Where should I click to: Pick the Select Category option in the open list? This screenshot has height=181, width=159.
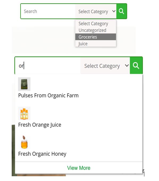95,23
